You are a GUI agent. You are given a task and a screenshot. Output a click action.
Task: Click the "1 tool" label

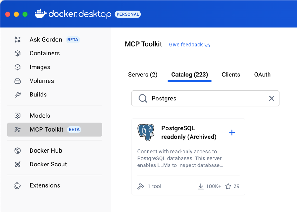[154, 186]
